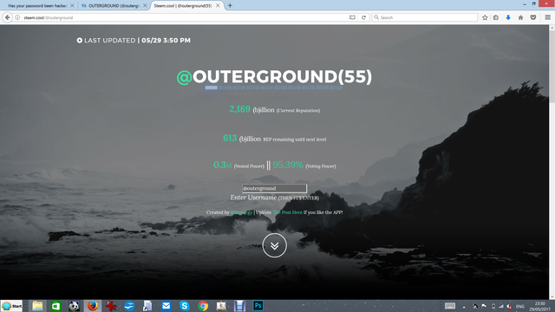Open the Firefox hamburger menu

[547, 17]
